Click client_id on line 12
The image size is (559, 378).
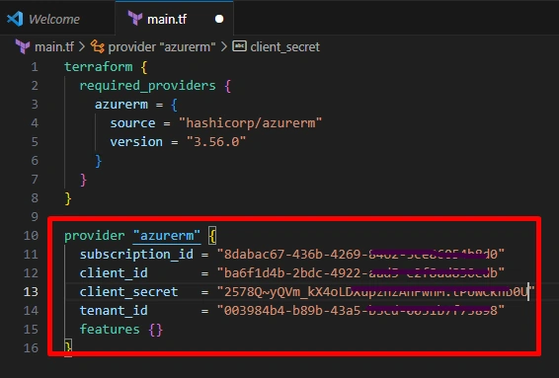click(114, 273)
